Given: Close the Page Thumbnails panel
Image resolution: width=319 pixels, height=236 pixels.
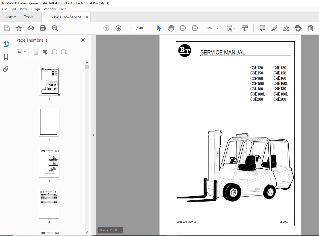Looking at the screenshot, I should tap(83, 40).
